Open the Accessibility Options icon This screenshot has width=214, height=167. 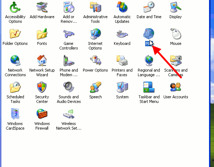[15, 7]
